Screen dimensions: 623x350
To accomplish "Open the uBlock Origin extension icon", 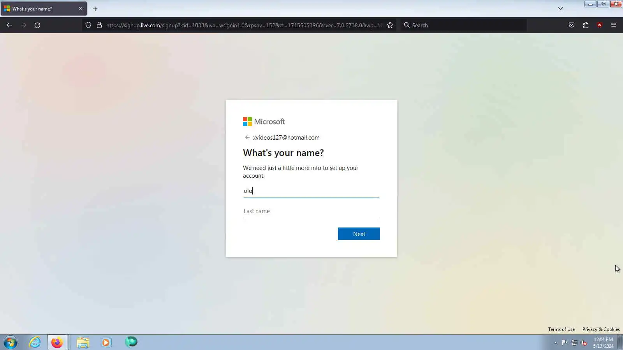I will click(x=600, y=25).
